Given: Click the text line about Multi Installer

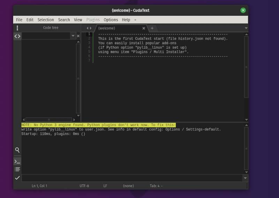Looking at the screenshot, I should click(x=143, y=52).
